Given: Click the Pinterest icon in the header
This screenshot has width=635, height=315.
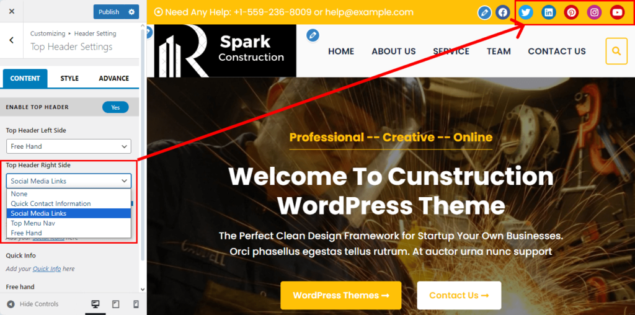Looking at the screenshot, I should tap(571, 12).
